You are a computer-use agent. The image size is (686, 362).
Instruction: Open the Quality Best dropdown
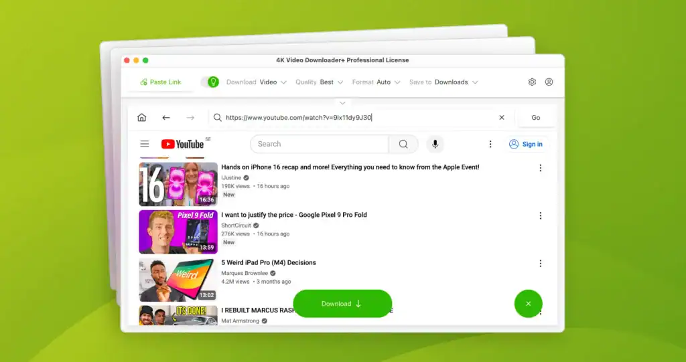(320, 82)
